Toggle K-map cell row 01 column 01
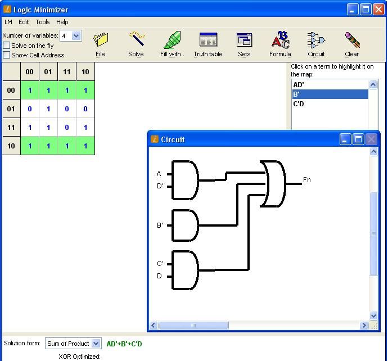This screenshot has height=361, width=388. pos(48,109)
